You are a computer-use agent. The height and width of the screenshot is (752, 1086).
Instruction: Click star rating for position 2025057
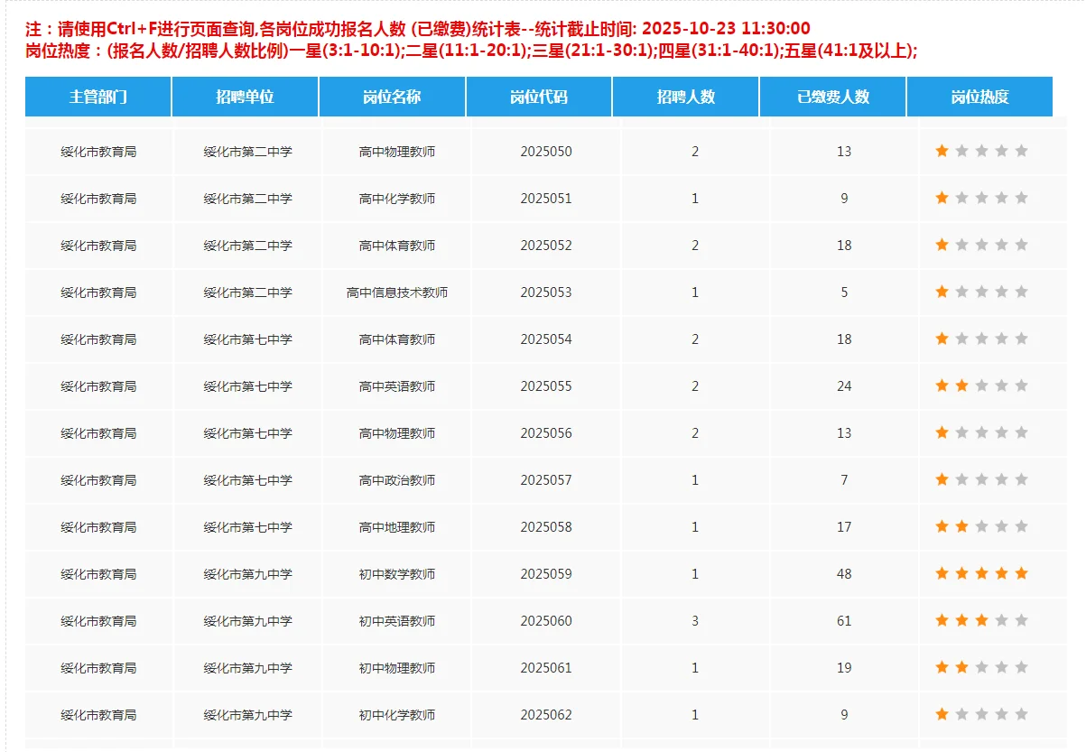(x=981, y=479)
